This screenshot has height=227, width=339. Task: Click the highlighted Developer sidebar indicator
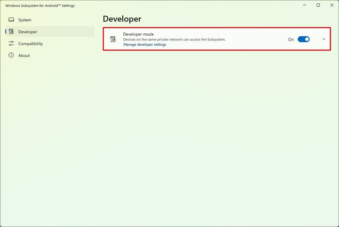[6, 31]
